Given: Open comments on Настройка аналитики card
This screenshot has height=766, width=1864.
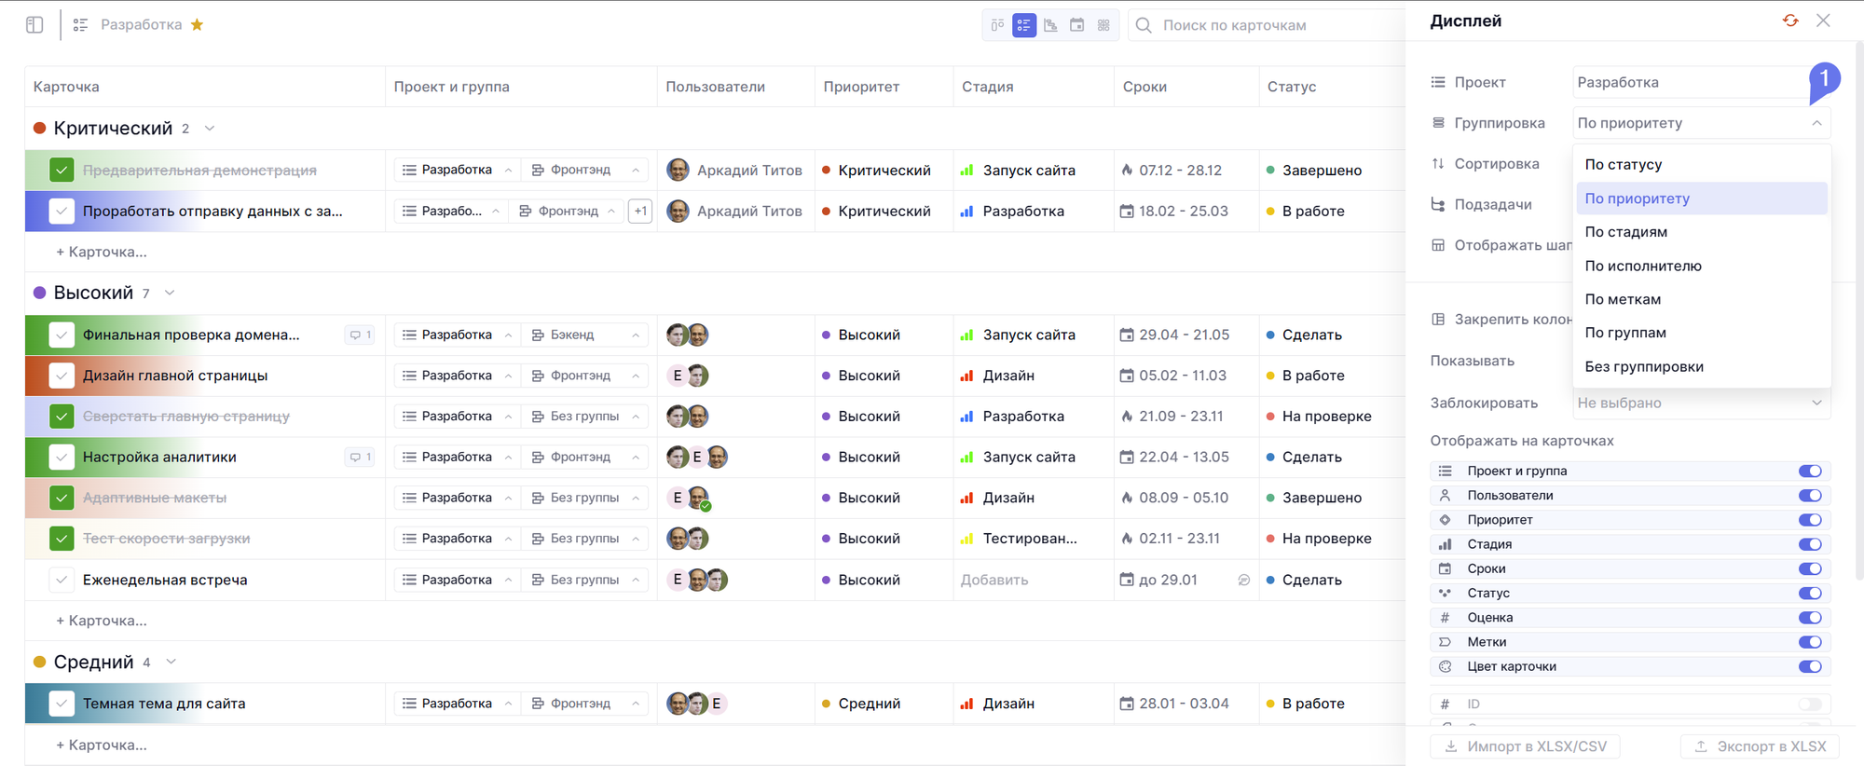Looking at the screenshot, I should (360, 458).
